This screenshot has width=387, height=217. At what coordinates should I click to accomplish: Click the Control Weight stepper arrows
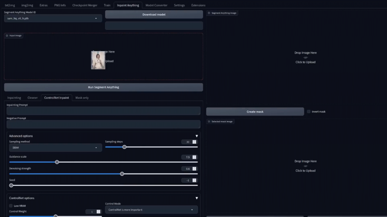(x=99, y=212)
